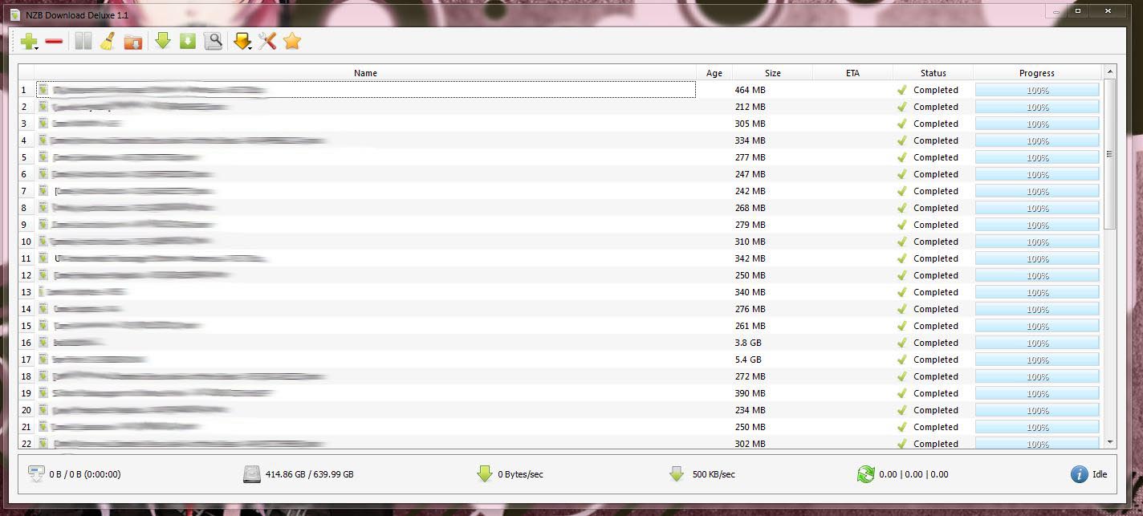Click the broom clear completed icon
Screen dimensions: 1143x516
[x=108, y=41]
